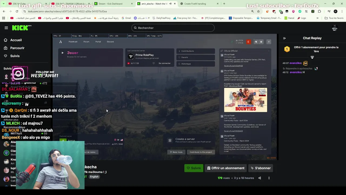Viewport: 346px width, 195px height.
Task: Expand the gift subscription leaderboard chevron
Action: coord(312,57)
